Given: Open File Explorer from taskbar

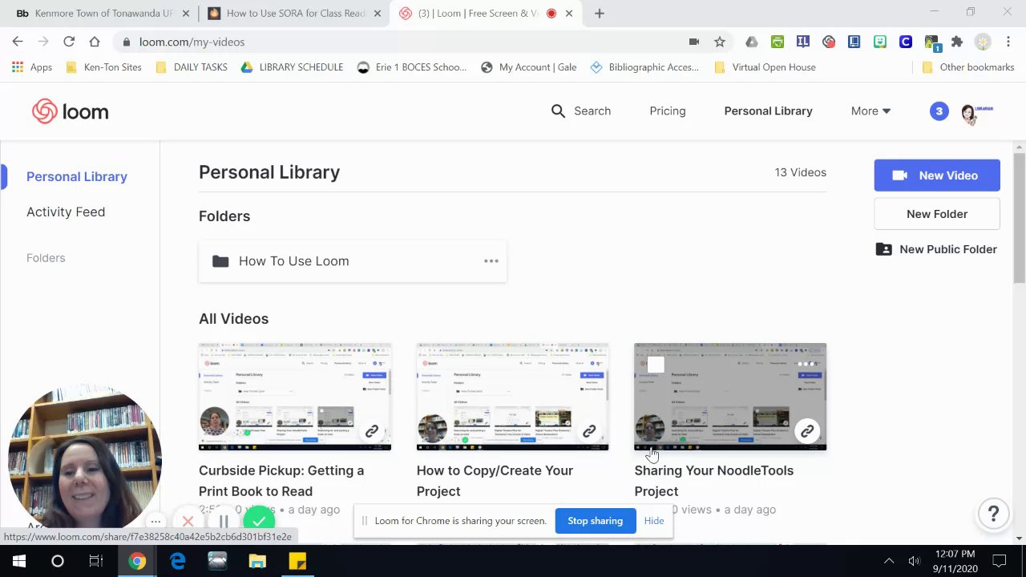Looking at the screenshot, I should click(257, 561).
